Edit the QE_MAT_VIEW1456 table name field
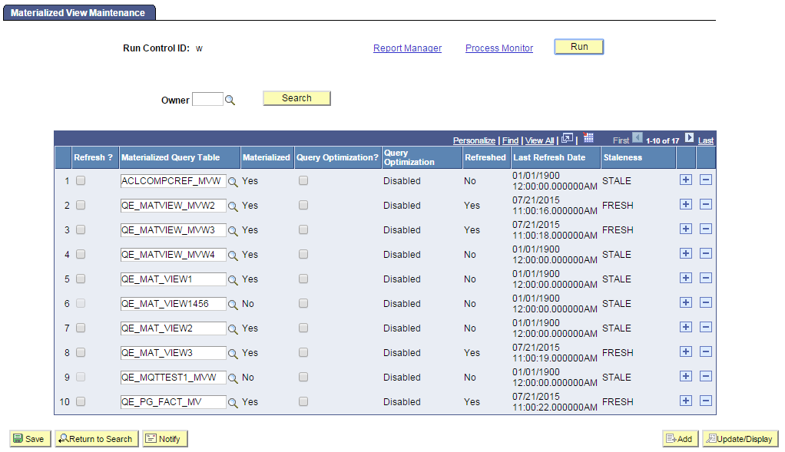 [174, 304]
